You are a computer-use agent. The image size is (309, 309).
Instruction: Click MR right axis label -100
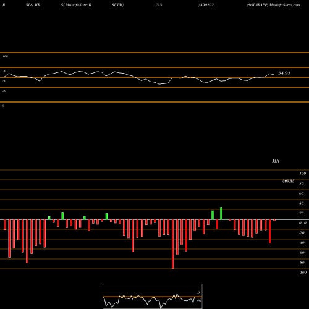pyautogui.click(x=303, y=273)
